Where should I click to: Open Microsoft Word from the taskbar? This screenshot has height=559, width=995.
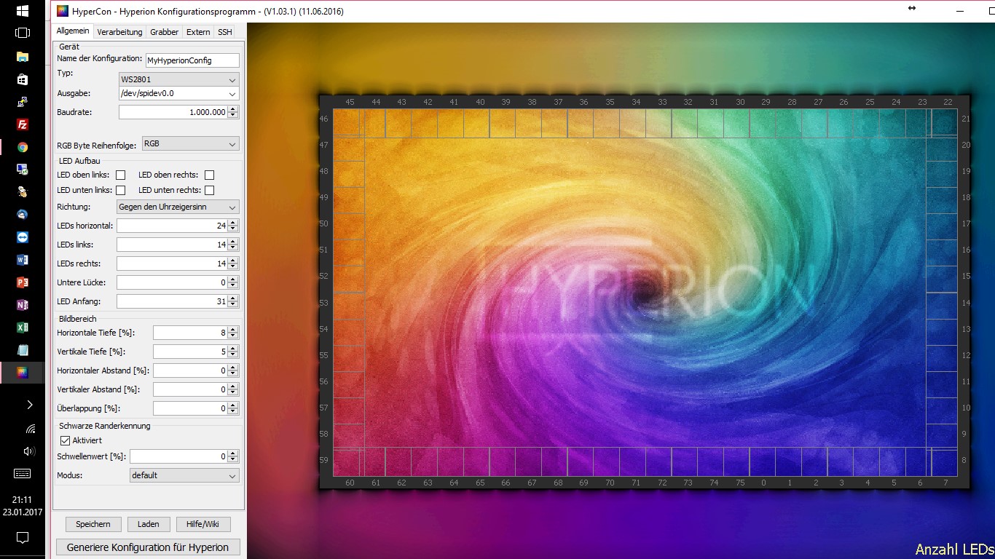23,260
